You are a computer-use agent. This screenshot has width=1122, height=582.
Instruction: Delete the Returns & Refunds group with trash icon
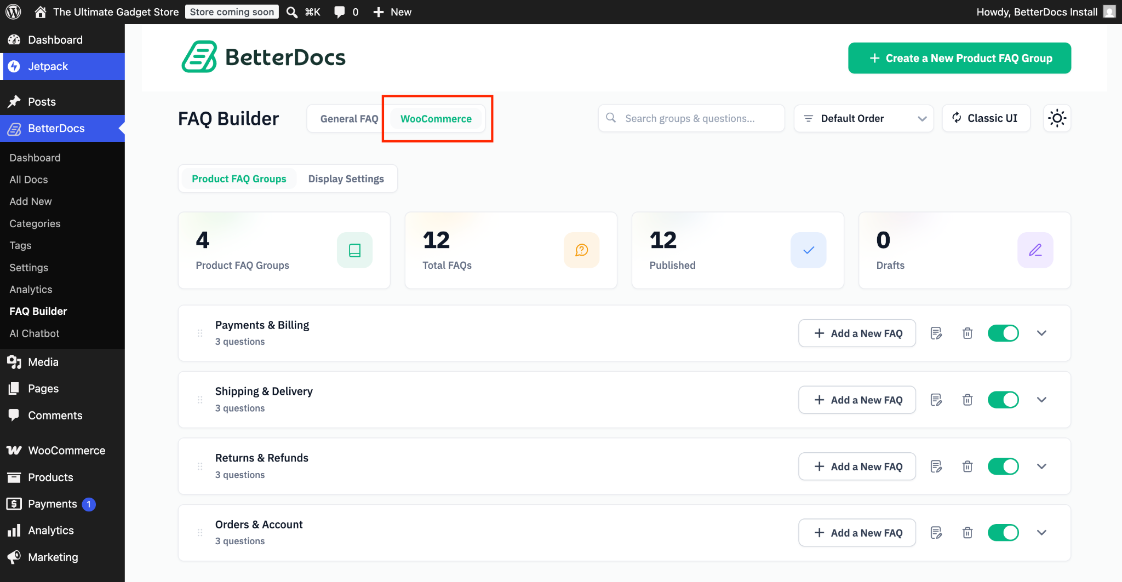[x=968, y=466]
